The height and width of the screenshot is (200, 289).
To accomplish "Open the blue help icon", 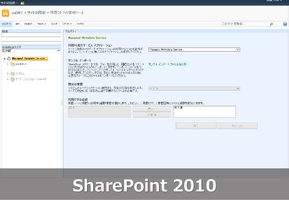I will pos(285,24).
